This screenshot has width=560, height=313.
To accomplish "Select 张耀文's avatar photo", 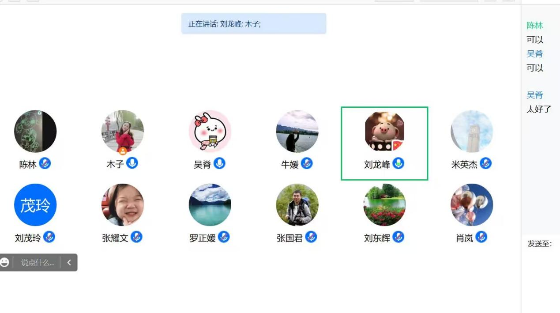I will [x=123, y=205].
